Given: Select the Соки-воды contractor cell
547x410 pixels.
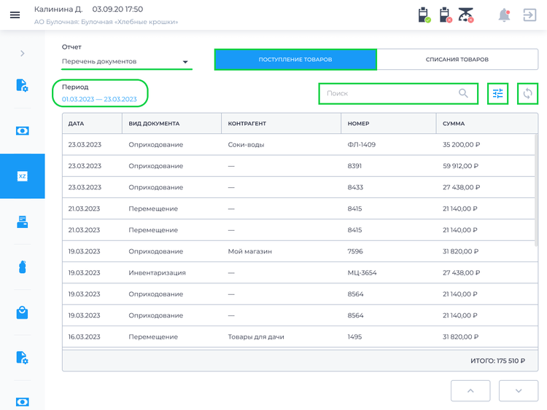Looking at the screenshot, I should [x=246, y=145].
